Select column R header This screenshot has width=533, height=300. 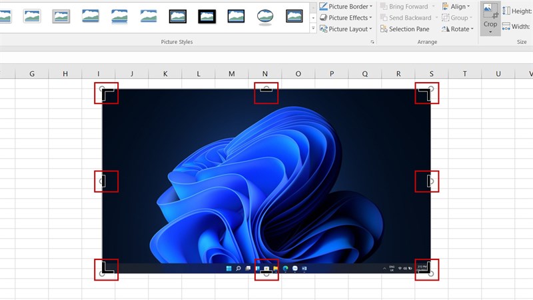[398, 74]
